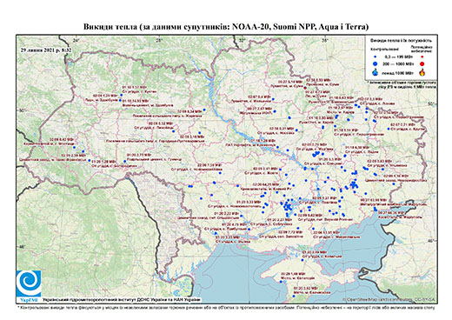This screenshot has width=452, height=320.
Task: Click the 0,3 — 199 МВт legend label
Action: tap(398, 57)
